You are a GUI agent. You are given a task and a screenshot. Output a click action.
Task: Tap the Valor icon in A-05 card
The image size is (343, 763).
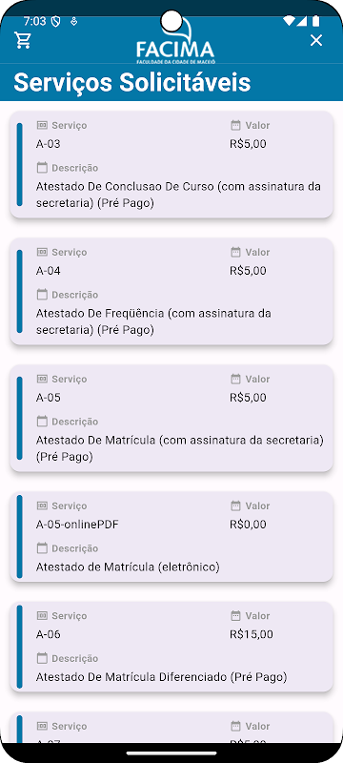click(235, 379)
